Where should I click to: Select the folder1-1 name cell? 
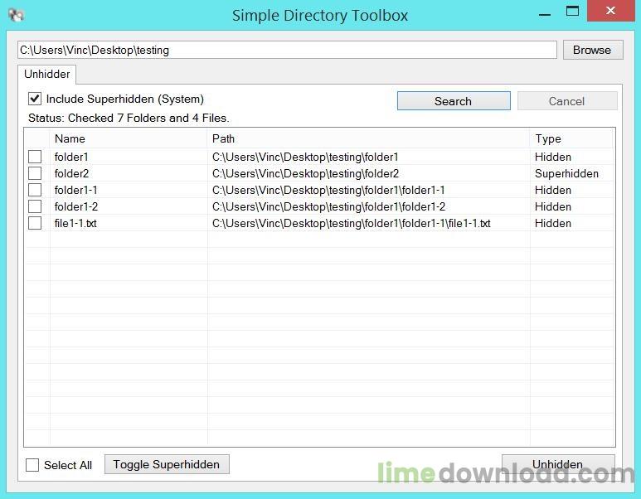pos(76,191)
